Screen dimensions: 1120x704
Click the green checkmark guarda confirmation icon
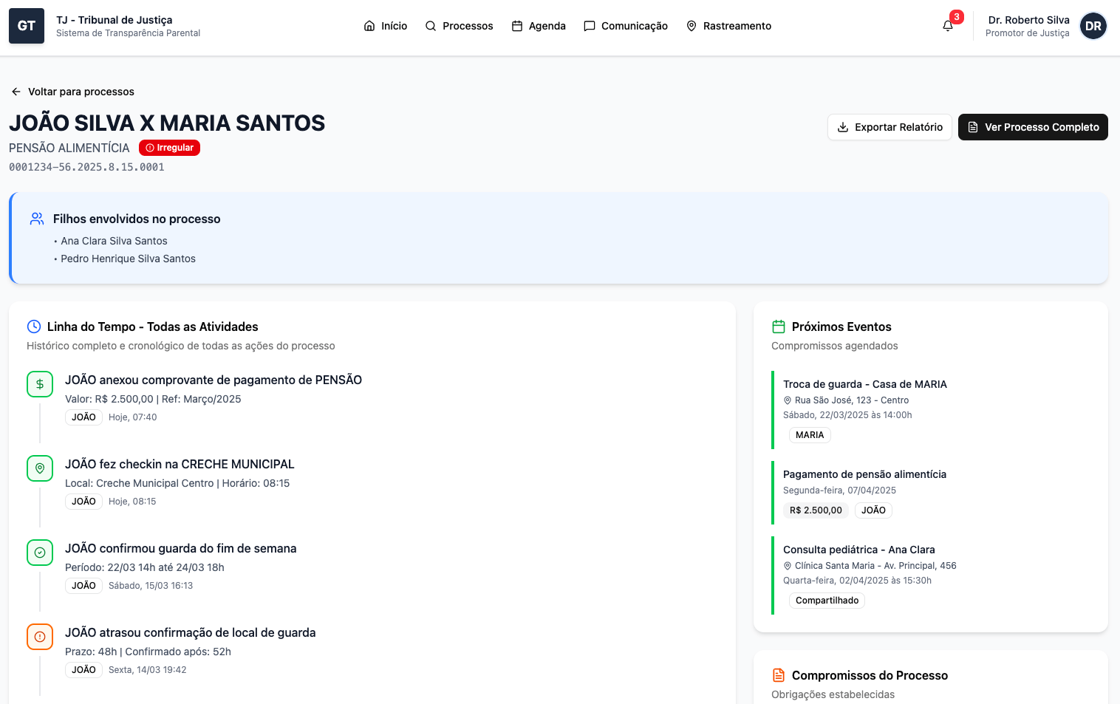point(40,553)
